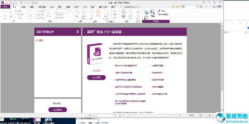Click the Redo arrow in quick access toolbar

[x=29, y=3]
